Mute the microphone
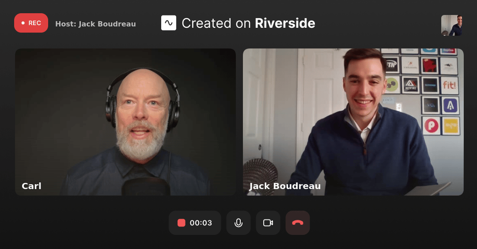Image resolution: width=477 pixels, height=249 pixels. (x=238, y=223)
